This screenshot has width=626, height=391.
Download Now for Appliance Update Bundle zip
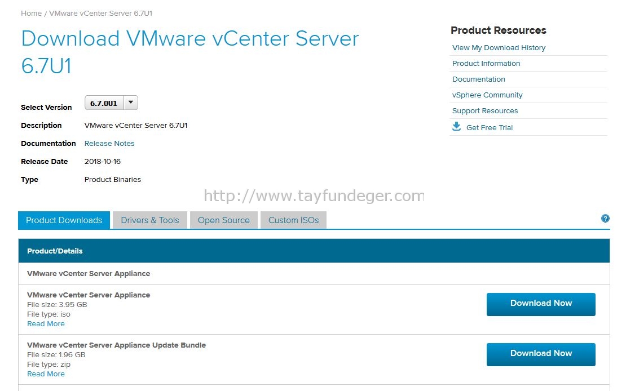[541, 355]
